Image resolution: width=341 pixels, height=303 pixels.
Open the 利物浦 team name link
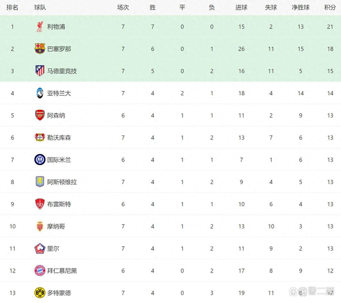tap(56, 27)
